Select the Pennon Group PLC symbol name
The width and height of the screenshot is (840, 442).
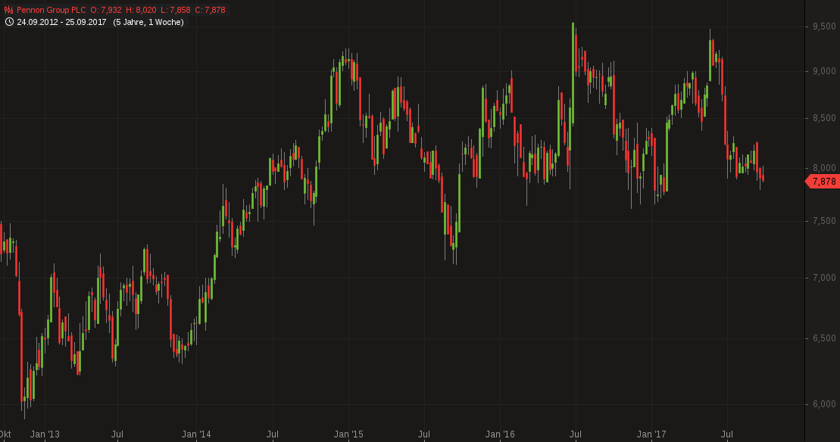pyautogui.click(x=52, y=9)
